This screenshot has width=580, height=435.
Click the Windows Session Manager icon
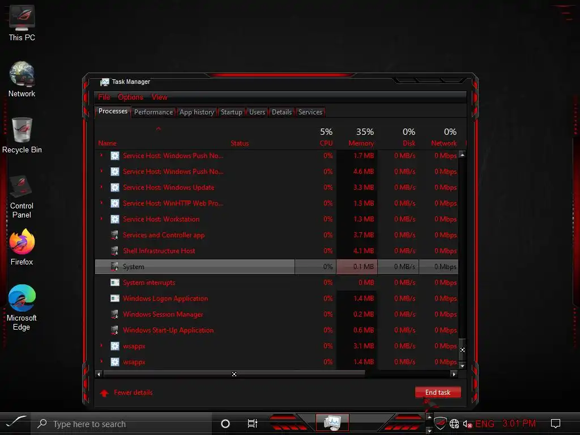(x=114, y=314)
